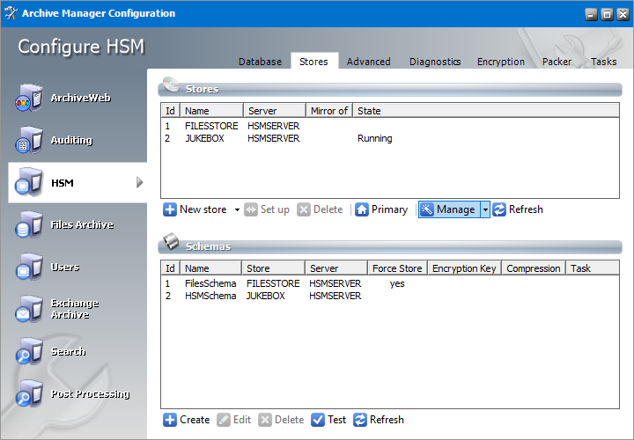The width and height of the screenshot is (634, 440).
Task: Open the Encryption tab
Action: [500, 62]
